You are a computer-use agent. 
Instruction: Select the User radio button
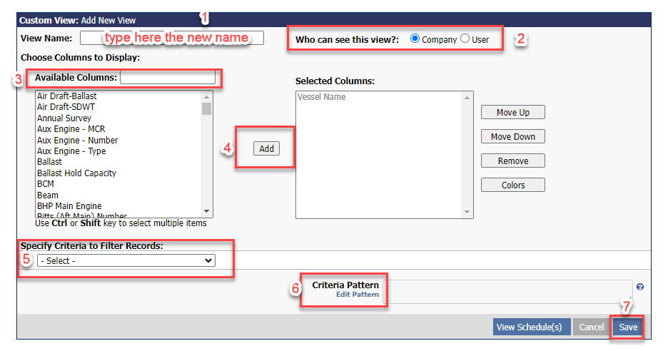click(x=465, y=39)
